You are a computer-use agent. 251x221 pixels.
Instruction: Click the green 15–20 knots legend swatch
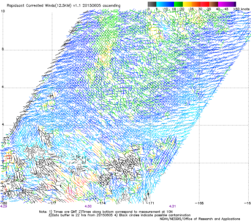pyautogui.click(x=178, y=4)
